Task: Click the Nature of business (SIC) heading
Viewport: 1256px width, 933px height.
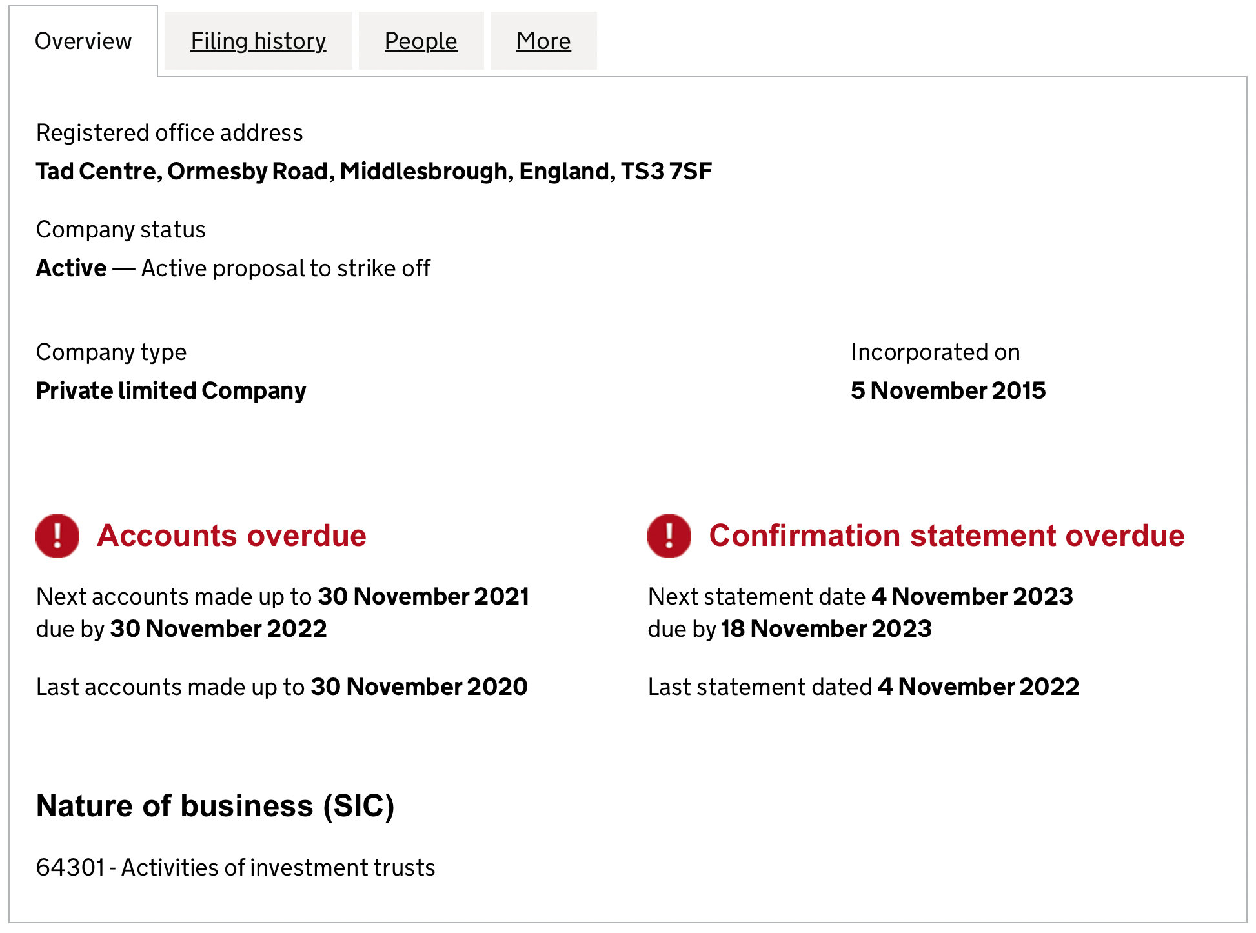Action: pyautogui.click(x=215, y=806)
